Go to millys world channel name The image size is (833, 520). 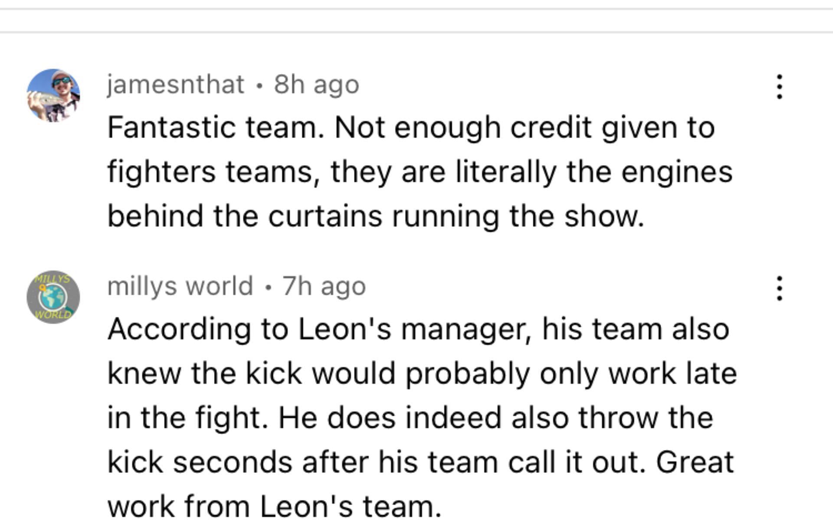pos(180,286)
